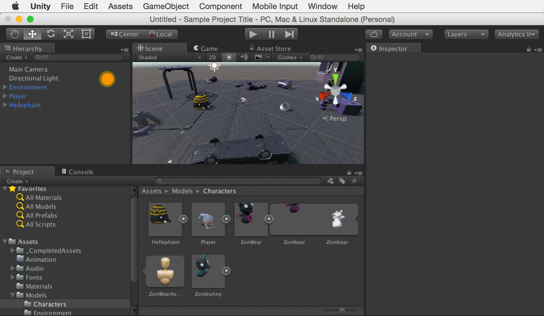Click the Project search field
544x316 pixels.
click(x=238, y=181)
